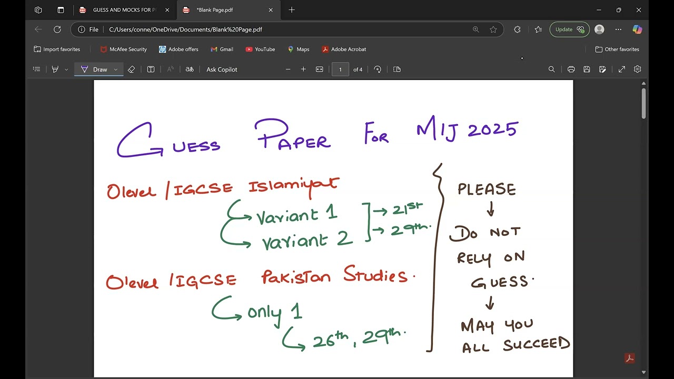
Task: Select the Highlight tool
Action: [55, 69]
